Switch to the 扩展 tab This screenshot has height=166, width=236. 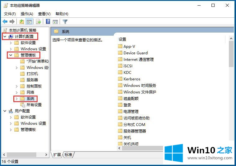(57, 155)
